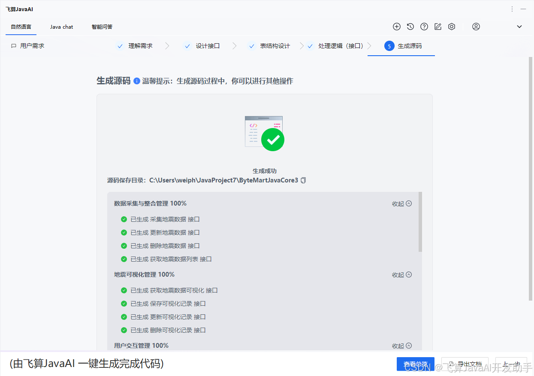
Task: Collapse the 用户交互管理 section
Action: point(402,346)
